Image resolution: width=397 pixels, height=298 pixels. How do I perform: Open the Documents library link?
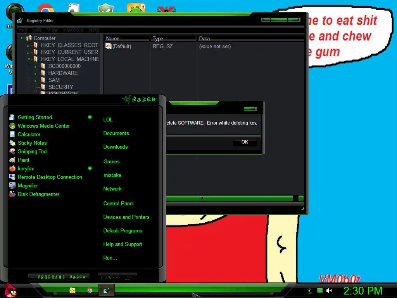coord(116,133)
